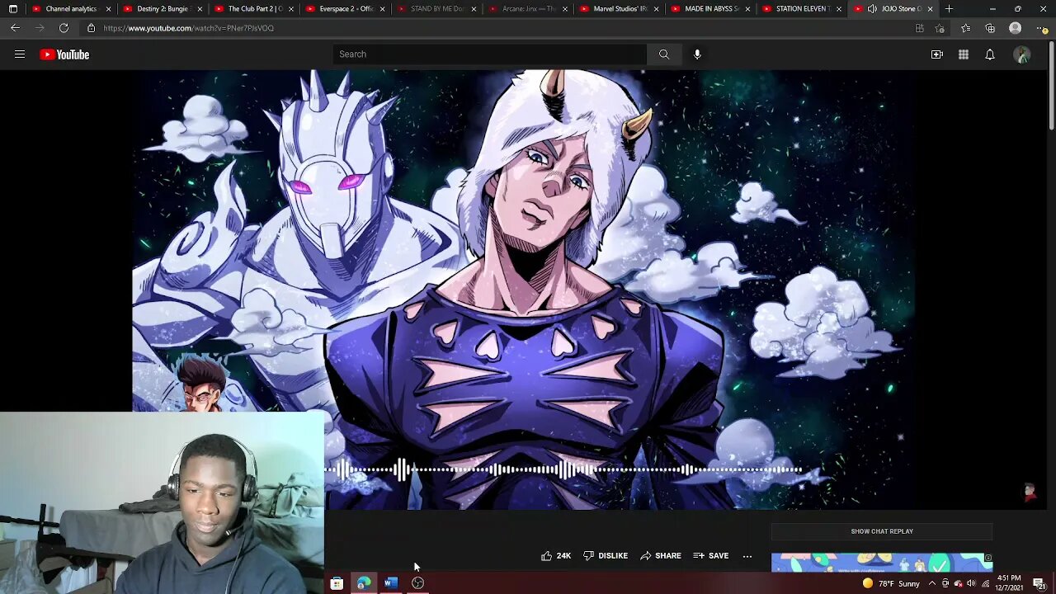Open the browser Collections icon

[x=990, y=28]
